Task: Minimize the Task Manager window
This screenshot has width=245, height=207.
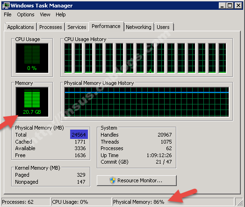Action: (223, 6)
